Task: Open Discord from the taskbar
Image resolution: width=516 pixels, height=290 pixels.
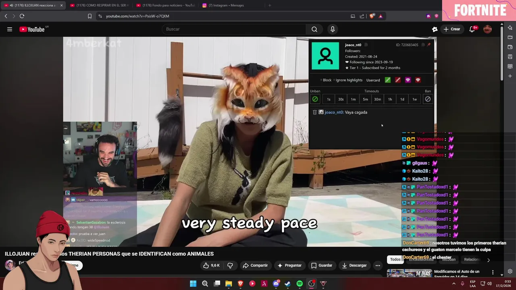Action: coord(276,284)
